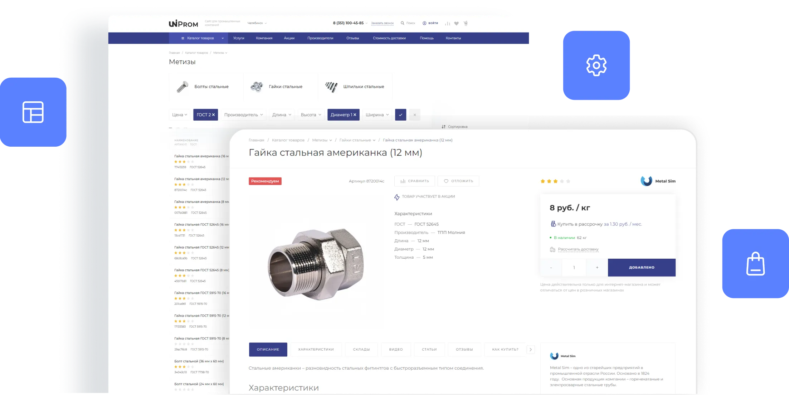Switch to the Характеристики tab
The width and height of the screenshot is (789, 395).
pos(316,350)
